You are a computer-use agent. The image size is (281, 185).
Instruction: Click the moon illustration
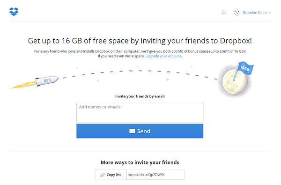tap(235, 82)
